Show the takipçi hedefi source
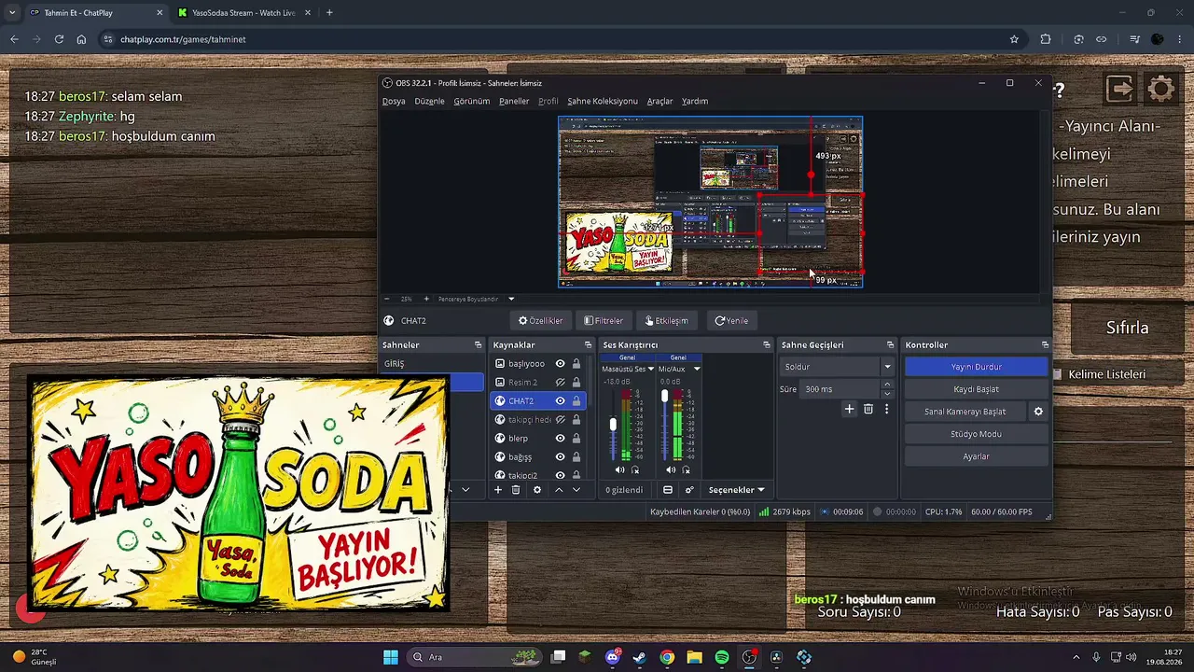Viewport: 1194px width, 672px height. pyautogui.click(x=561, y=419)
